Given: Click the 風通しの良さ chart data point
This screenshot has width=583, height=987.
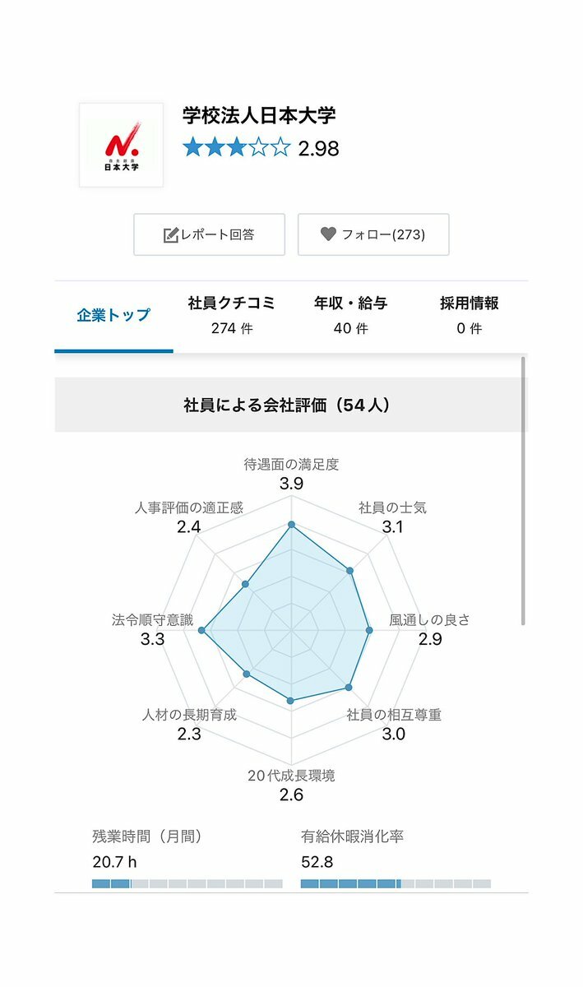Looking at the screenshot, I should click(x=369, y=631).
